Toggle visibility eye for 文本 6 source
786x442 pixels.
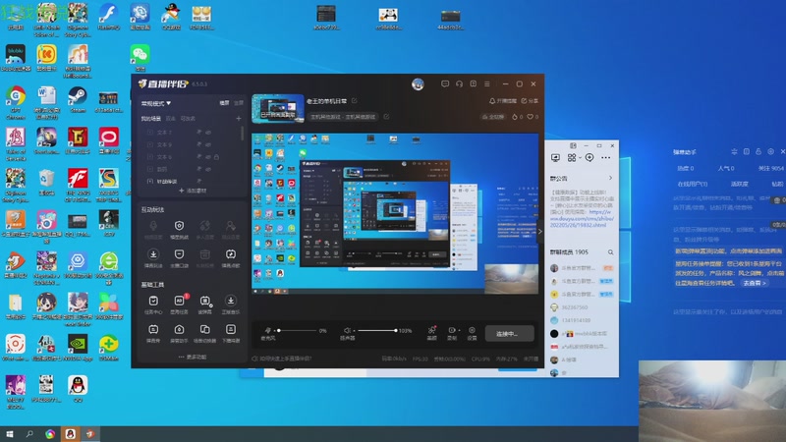(208, 157)
